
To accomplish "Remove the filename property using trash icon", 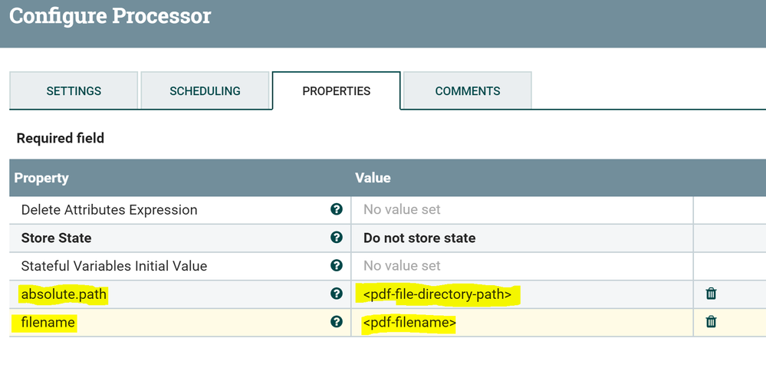I will 711,322.
